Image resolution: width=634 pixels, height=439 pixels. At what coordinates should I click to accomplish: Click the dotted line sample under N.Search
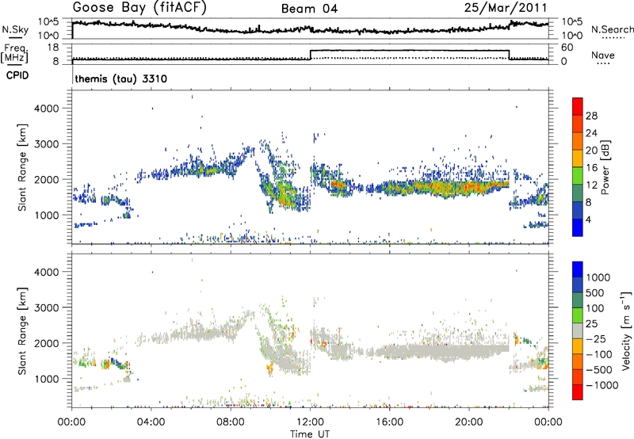[613, 38]
